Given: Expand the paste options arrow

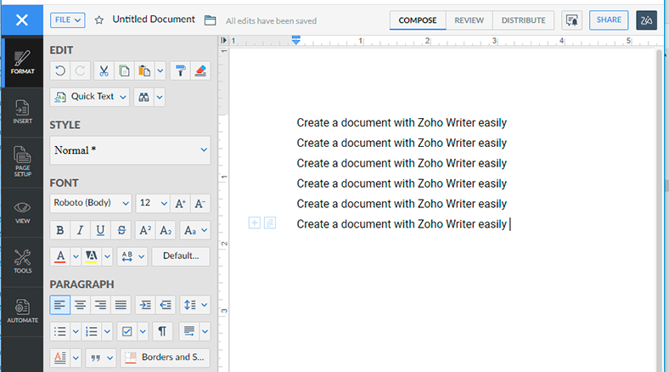Looking at the screenshot, I should 160,70.
